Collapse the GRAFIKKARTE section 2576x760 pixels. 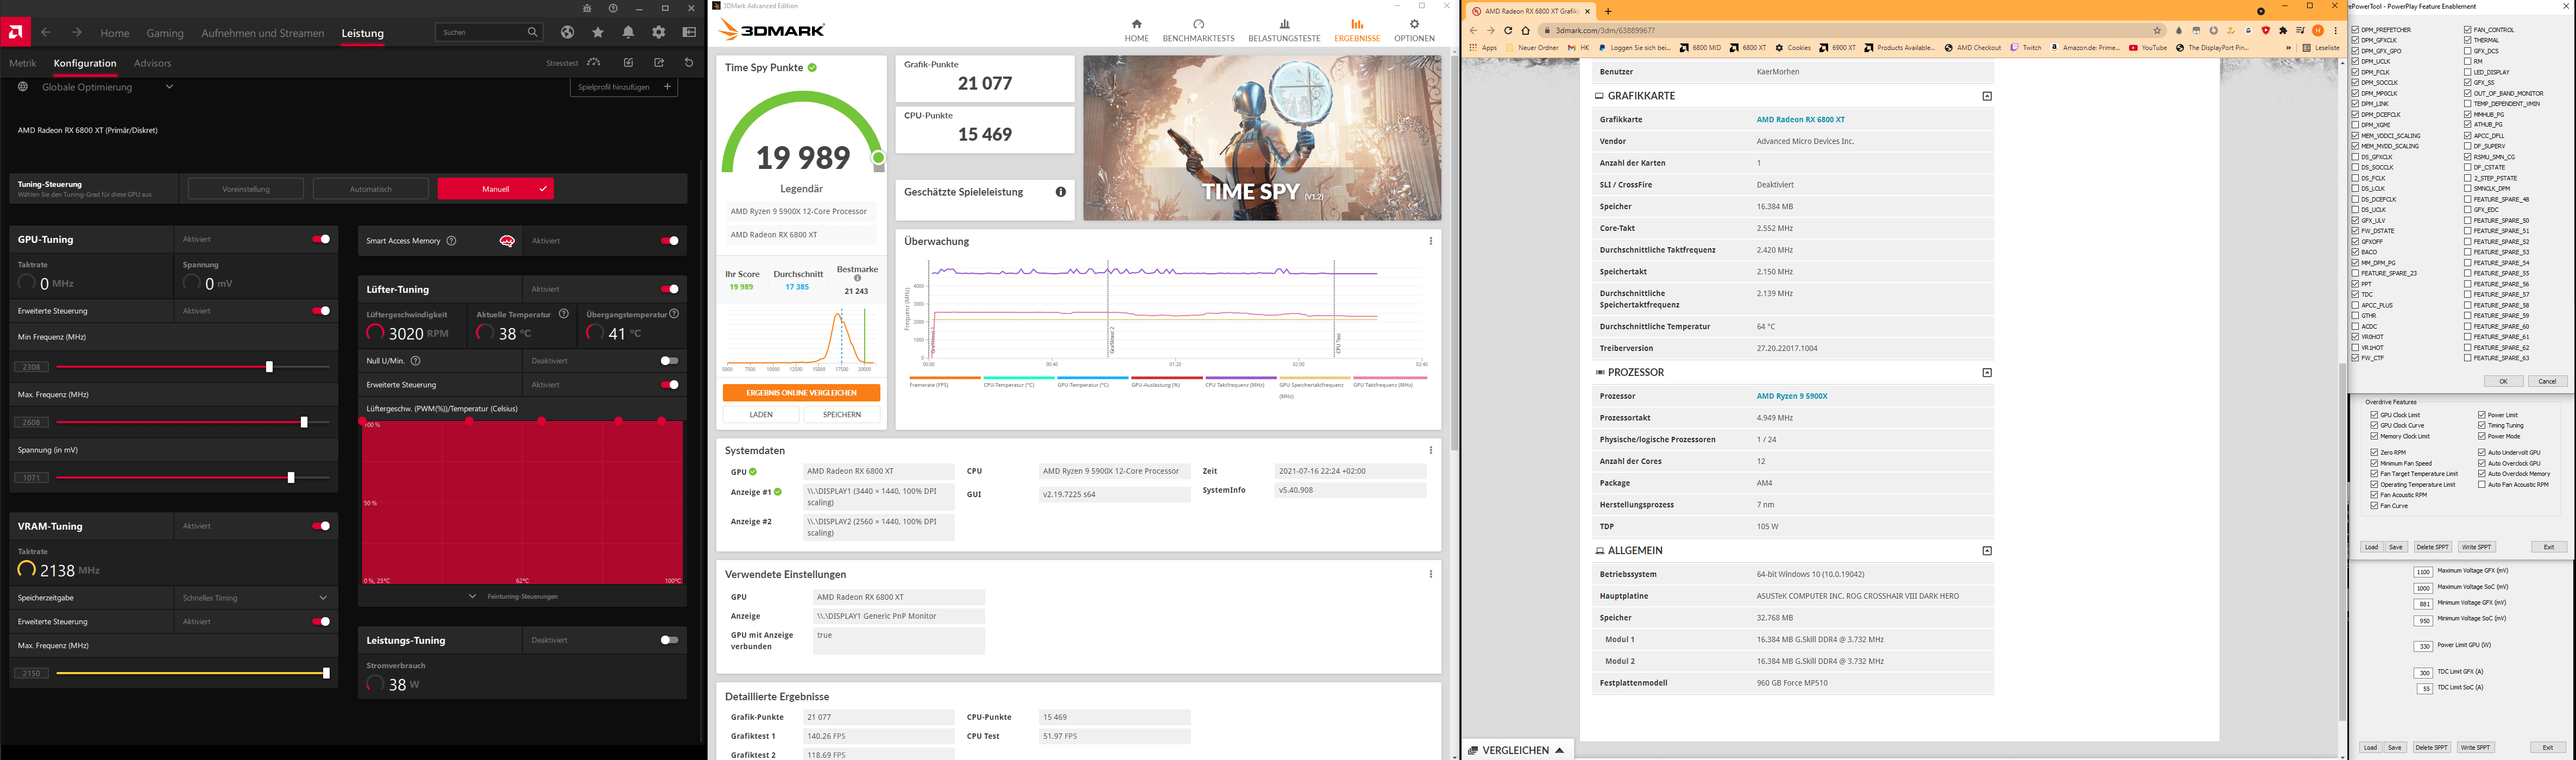[1987, 96]
